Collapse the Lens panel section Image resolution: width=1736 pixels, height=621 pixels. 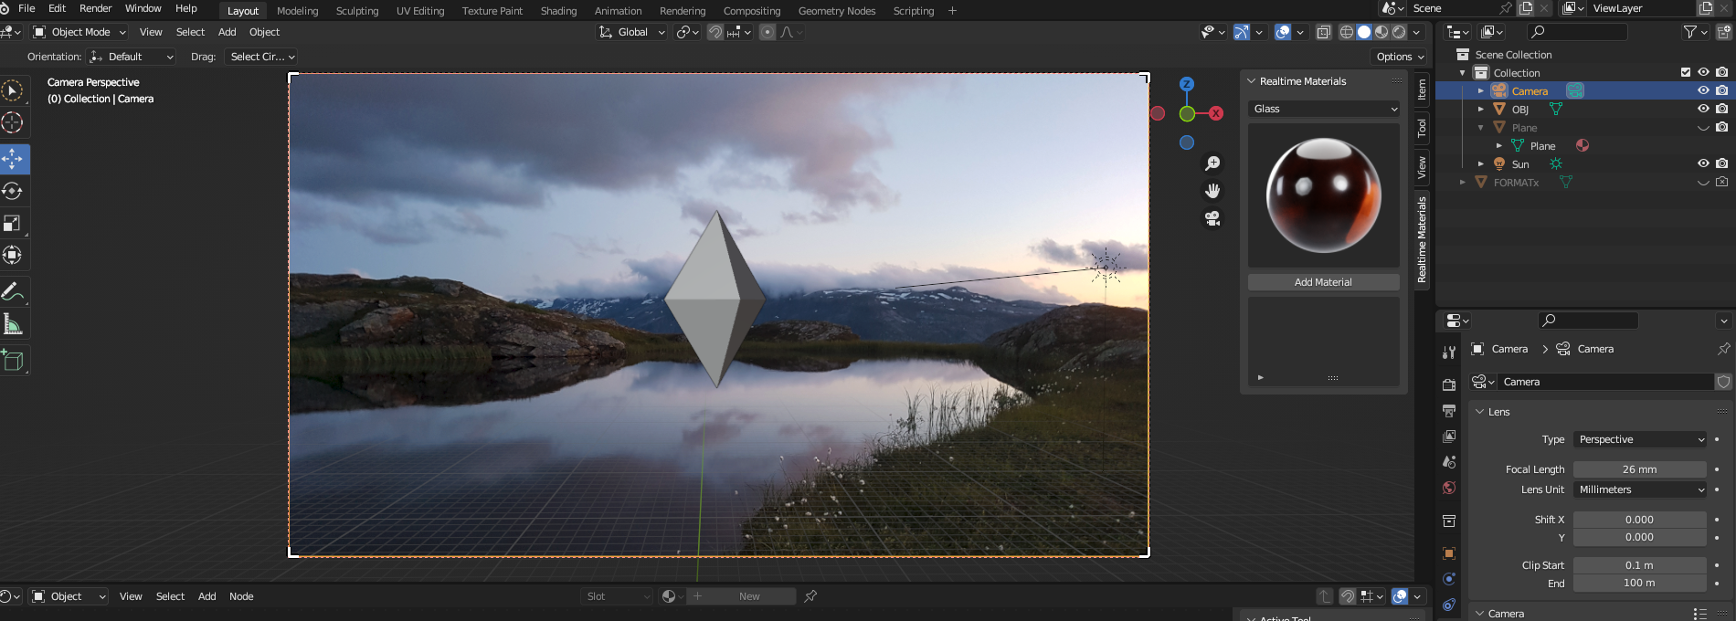[1480, 412]
